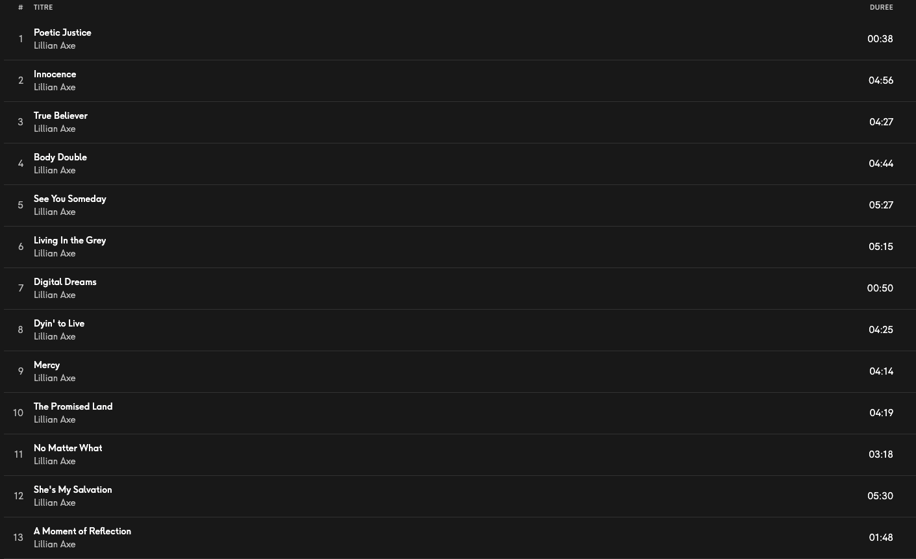Play the track Poetic Justice
The image size is (916, 559).
click(62, 32)
